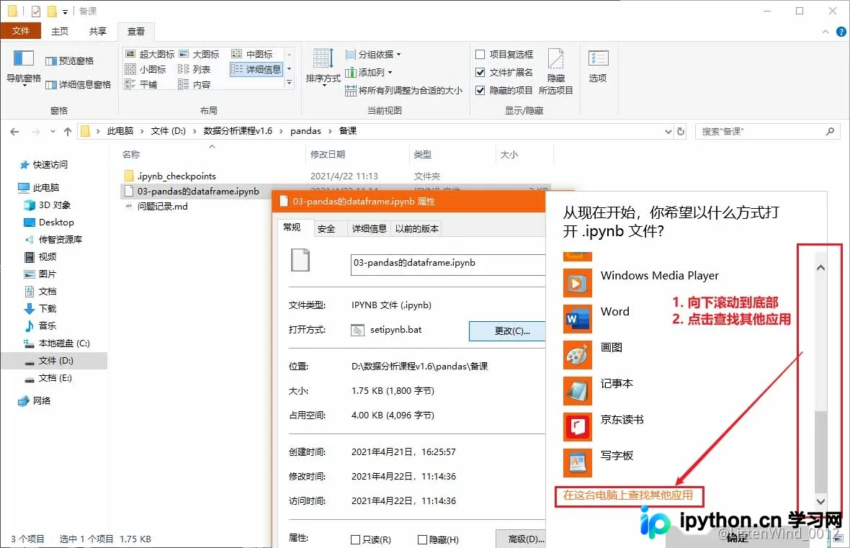Switch to 主页 ribbon tab
Viewport: 850px width, 548px height.
point(60,32)
